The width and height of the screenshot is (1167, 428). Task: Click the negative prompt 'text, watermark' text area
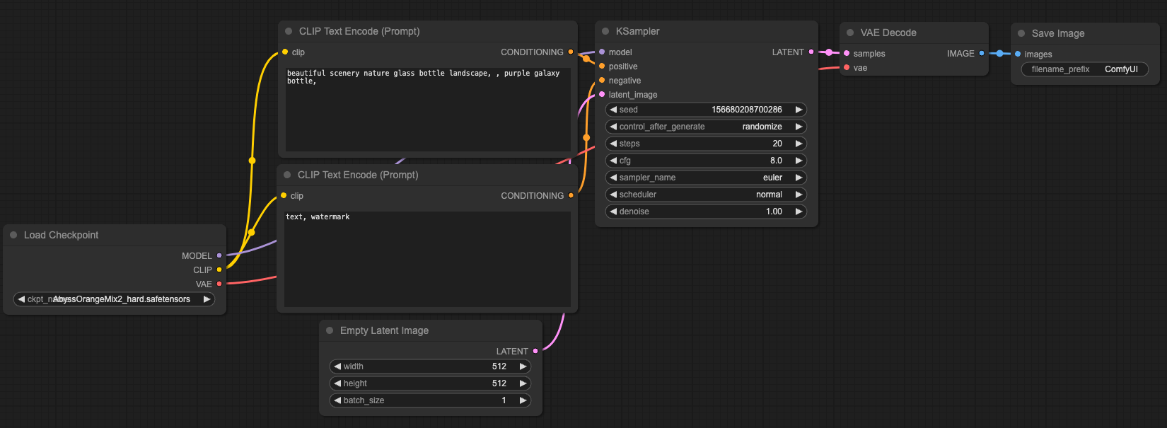(427, 259)
